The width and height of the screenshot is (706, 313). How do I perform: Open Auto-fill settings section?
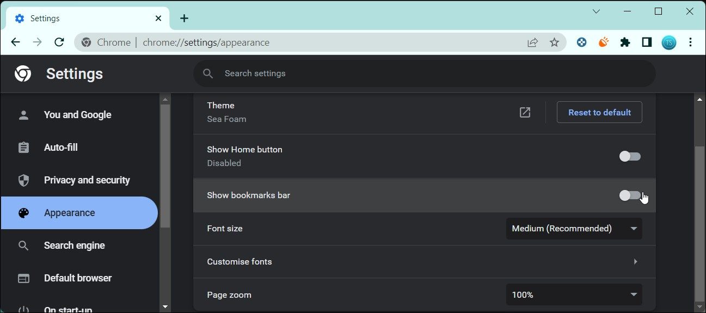click(79, 148)
